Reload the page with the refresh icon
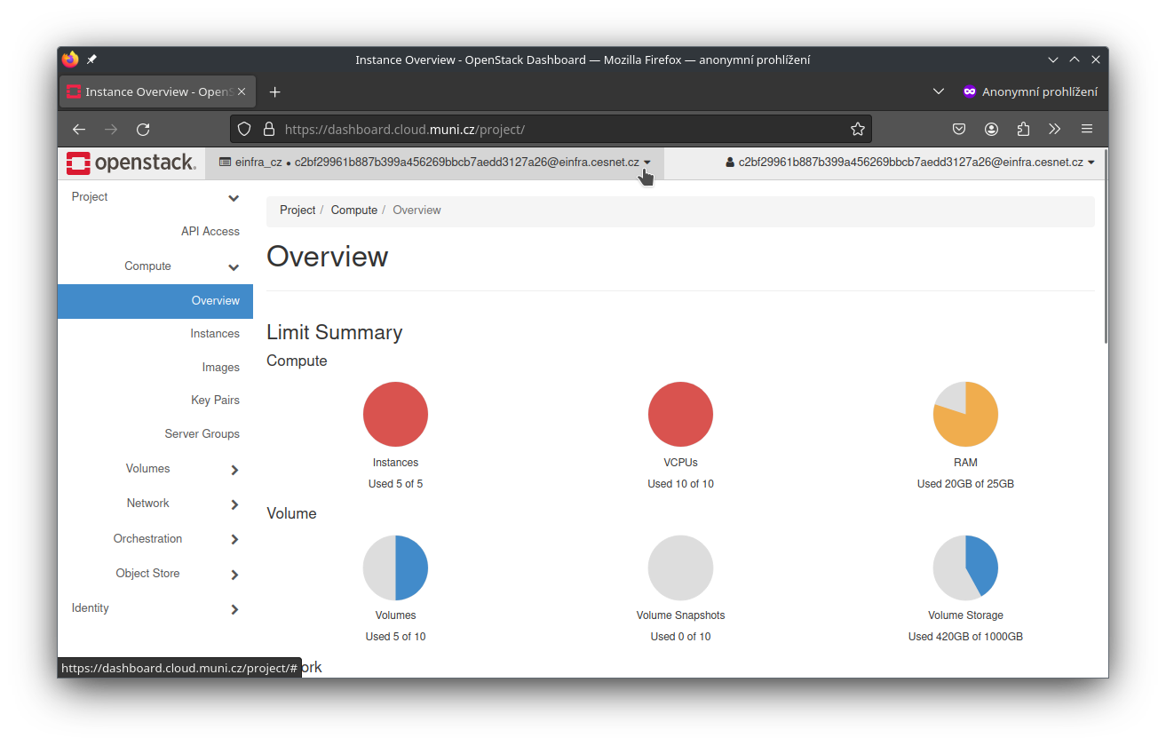Viewport: 1166px width, 746px height. 143,130
